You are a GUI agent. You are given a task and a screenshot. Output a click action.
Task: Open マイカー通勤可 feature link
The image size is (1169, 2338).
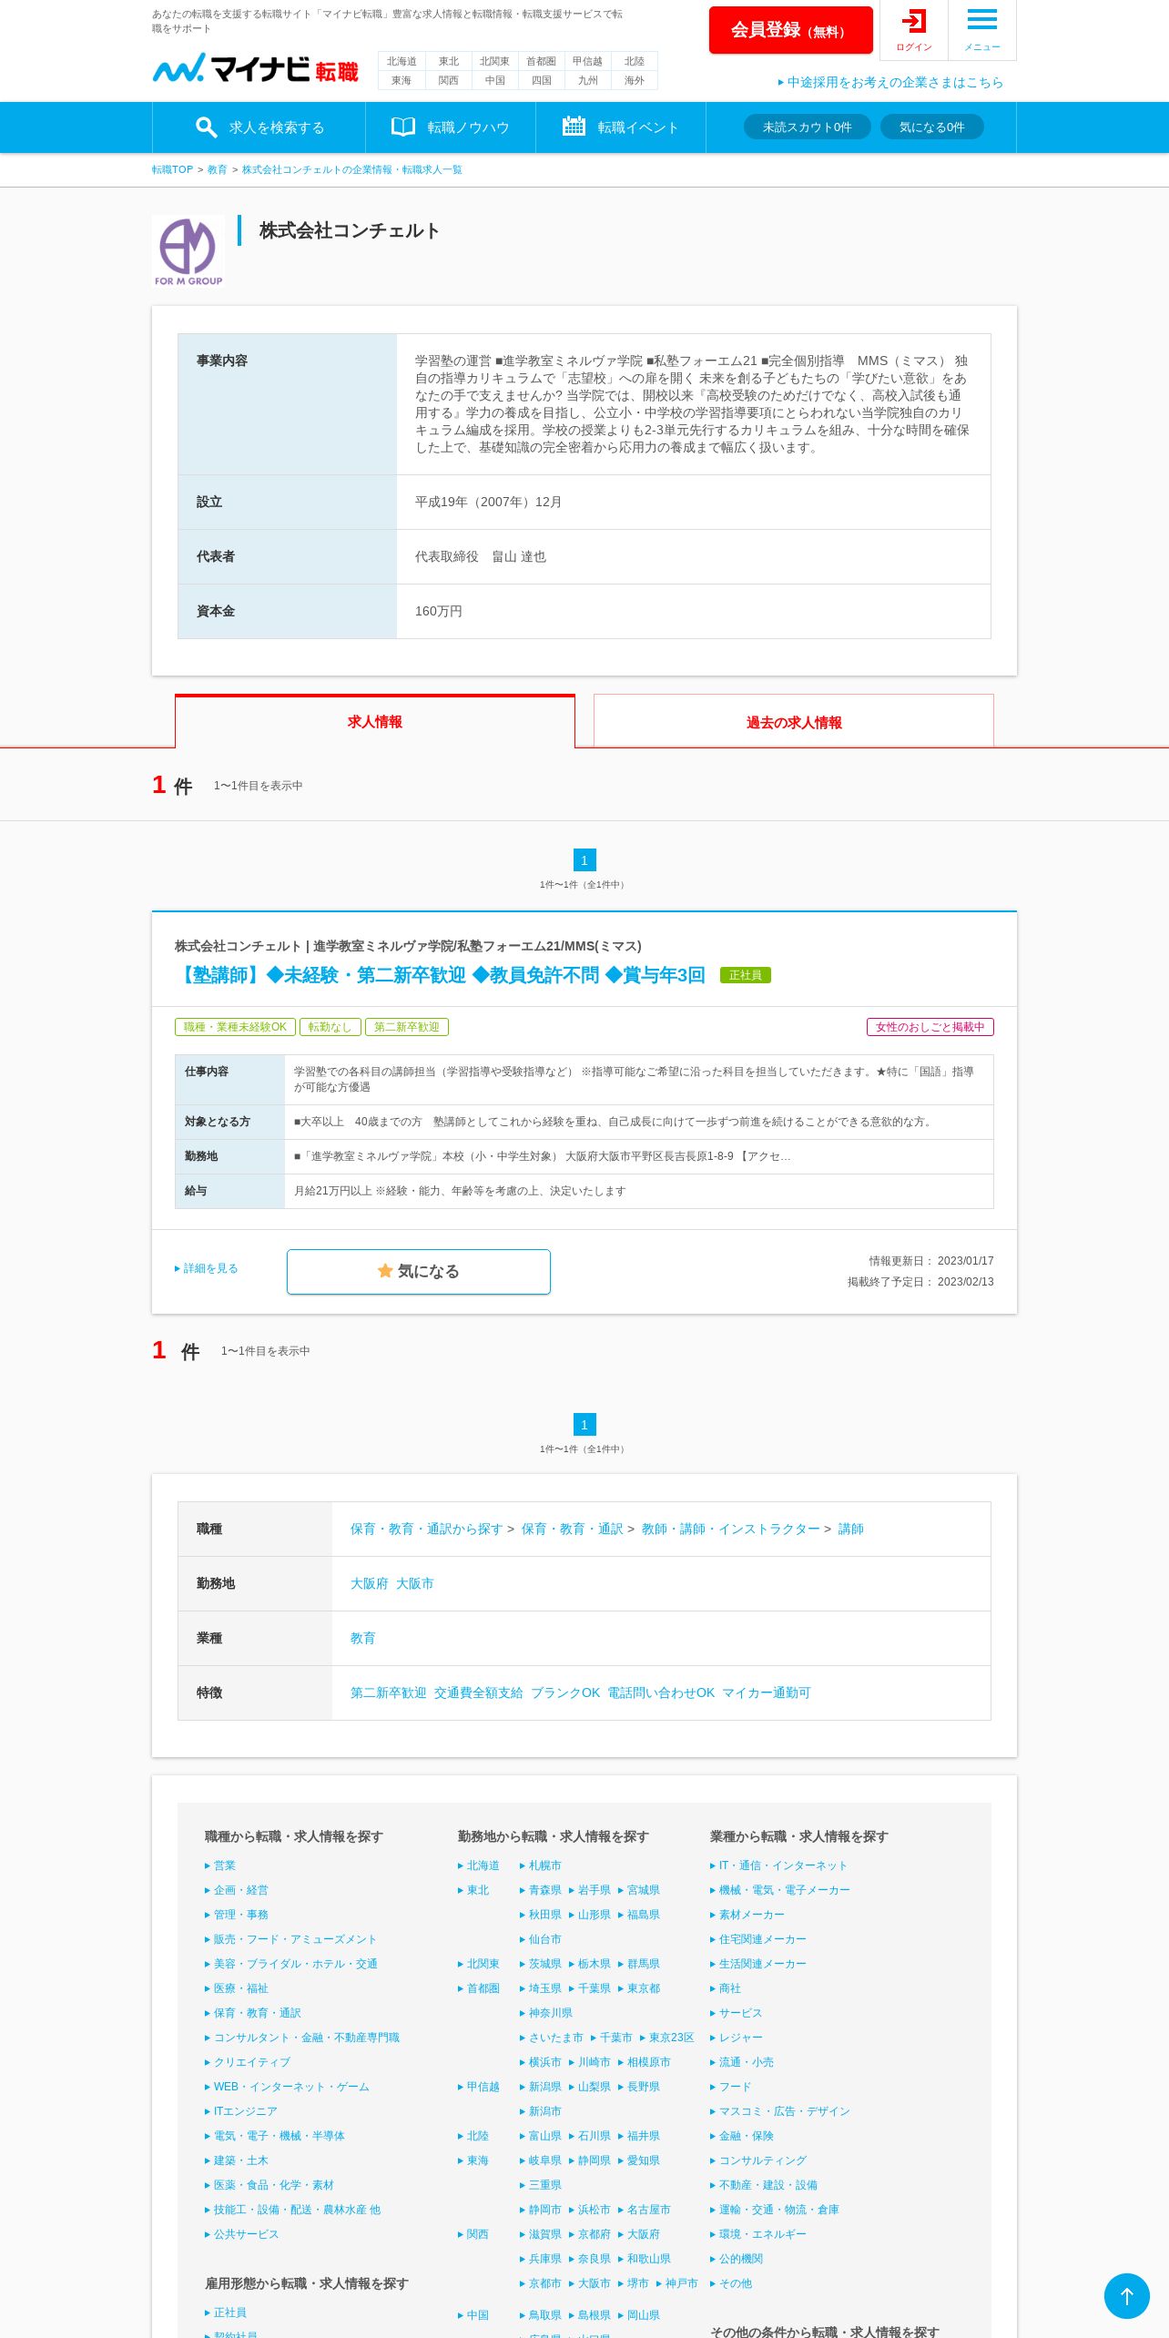point(766,1693)
